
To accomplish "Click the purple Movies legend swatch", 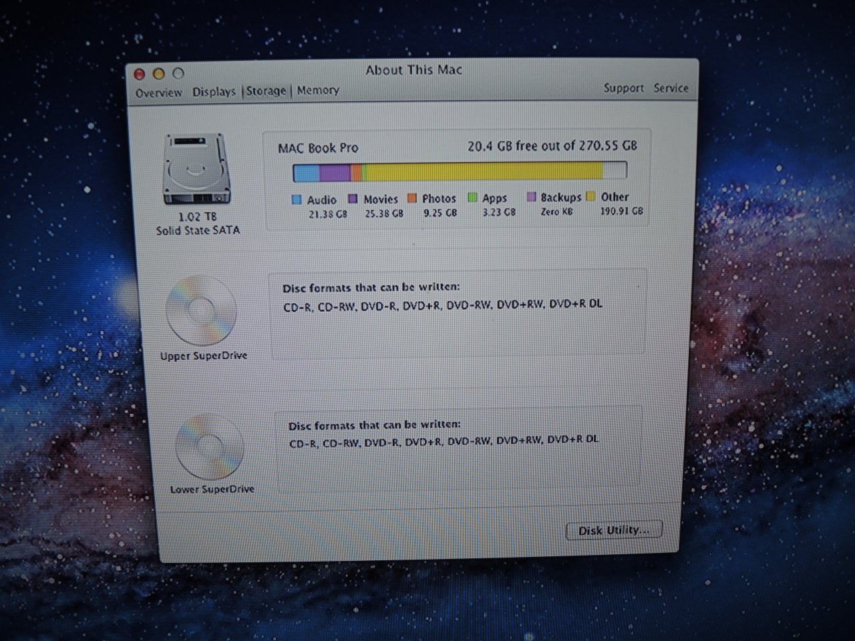I will coord(353,199).
